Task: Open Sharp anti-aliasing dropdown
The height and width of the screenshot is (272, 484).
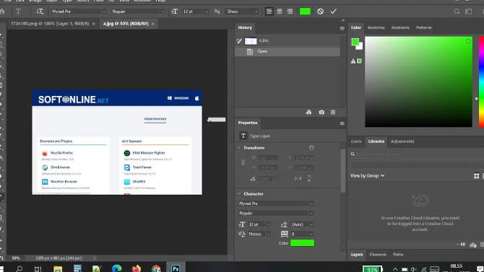Action: click(x=242, y=12)
